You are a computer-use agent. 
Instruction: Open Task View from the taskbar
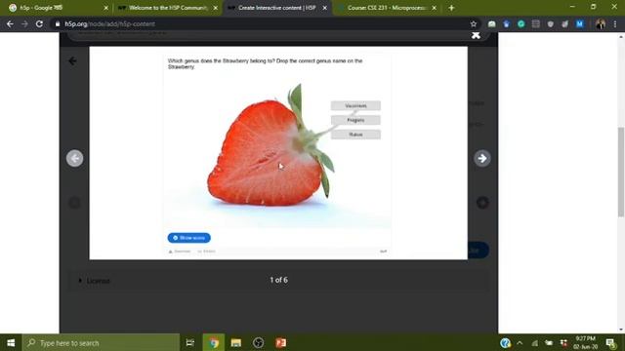190,342
